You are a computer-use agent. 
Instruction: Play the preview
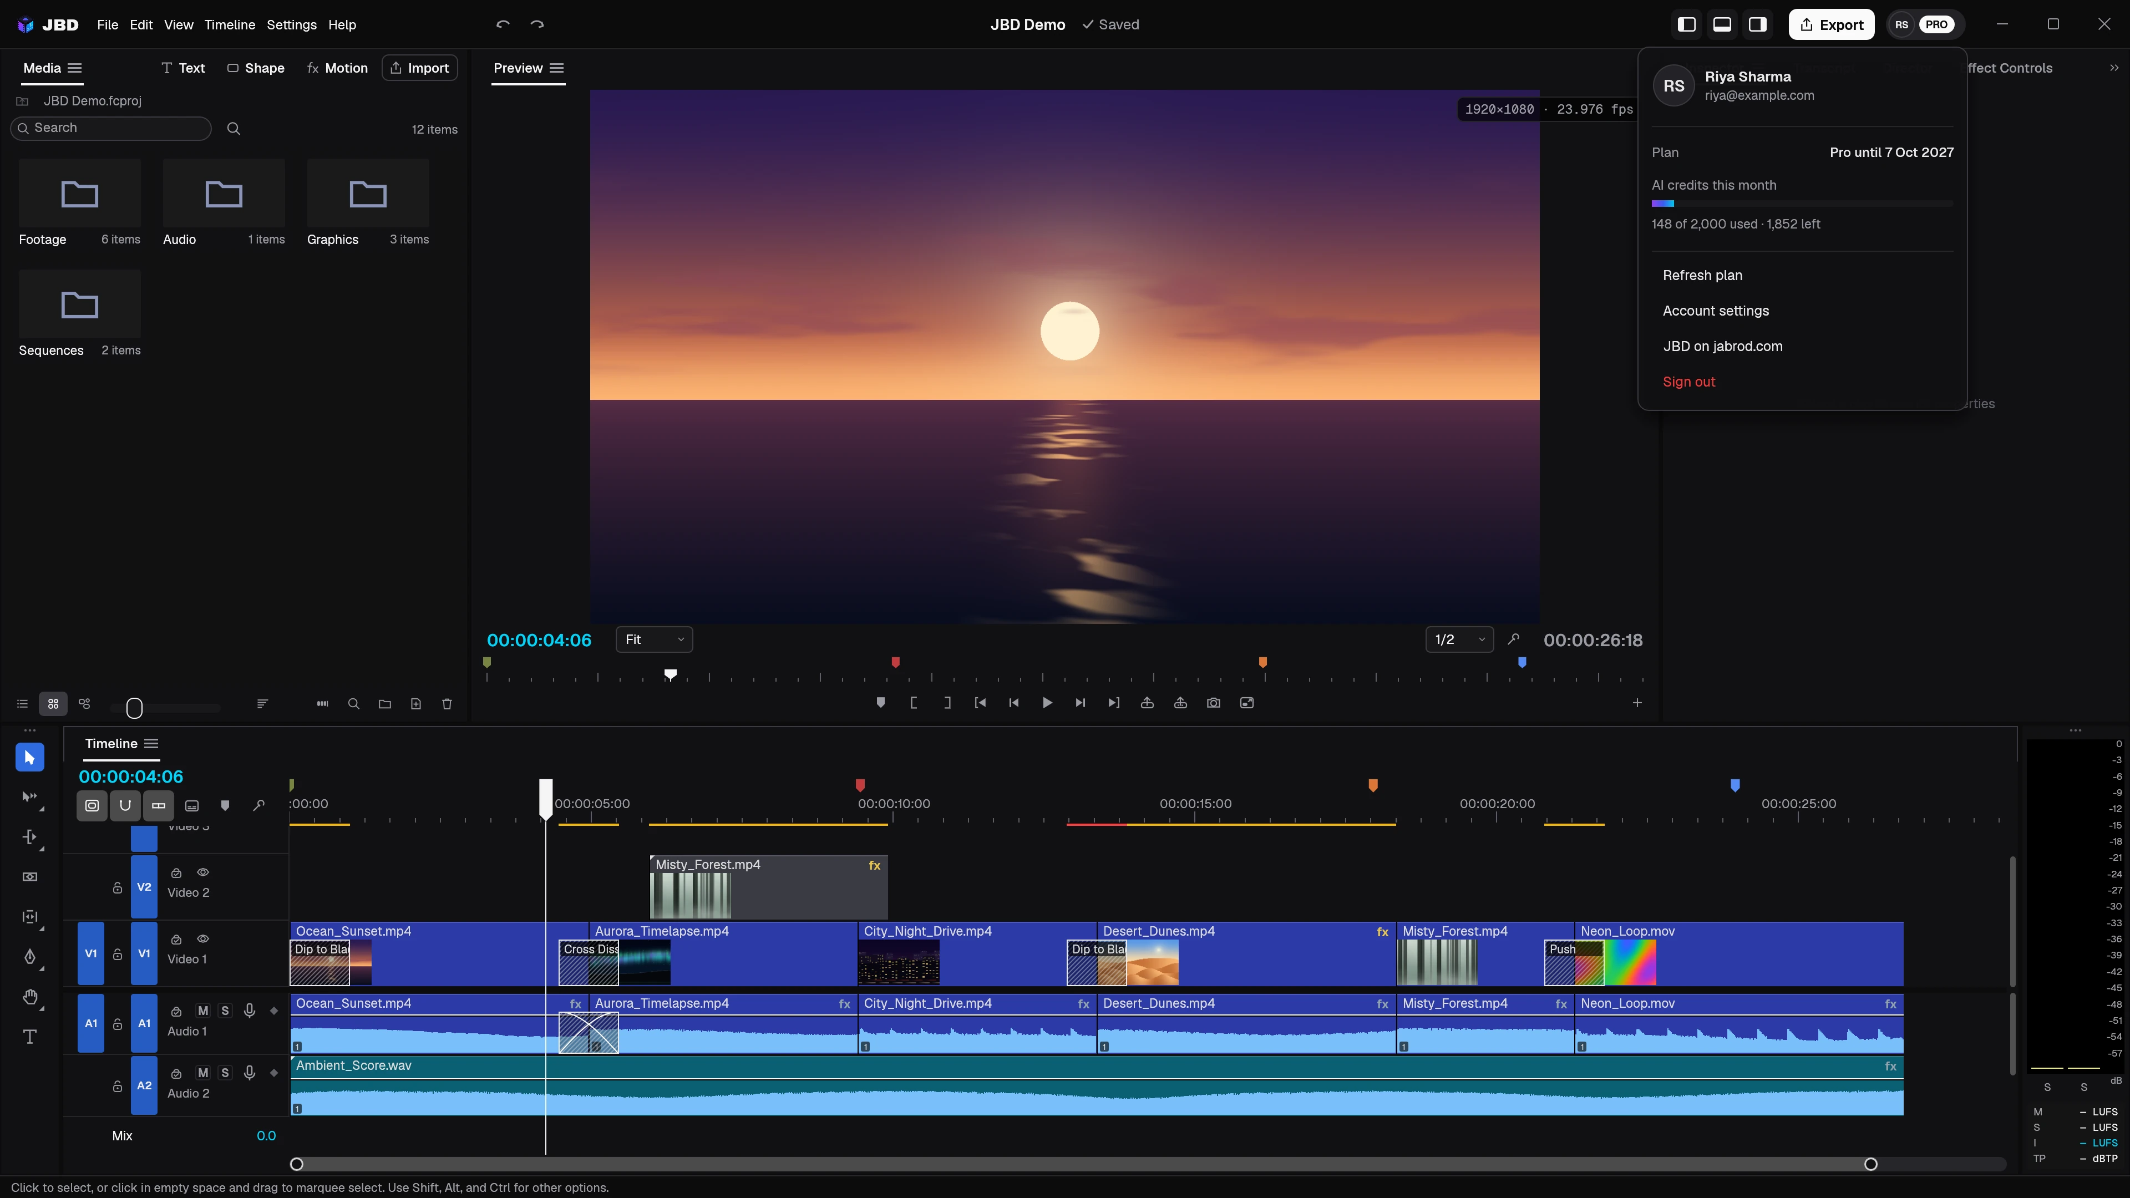coord(1047,703)
